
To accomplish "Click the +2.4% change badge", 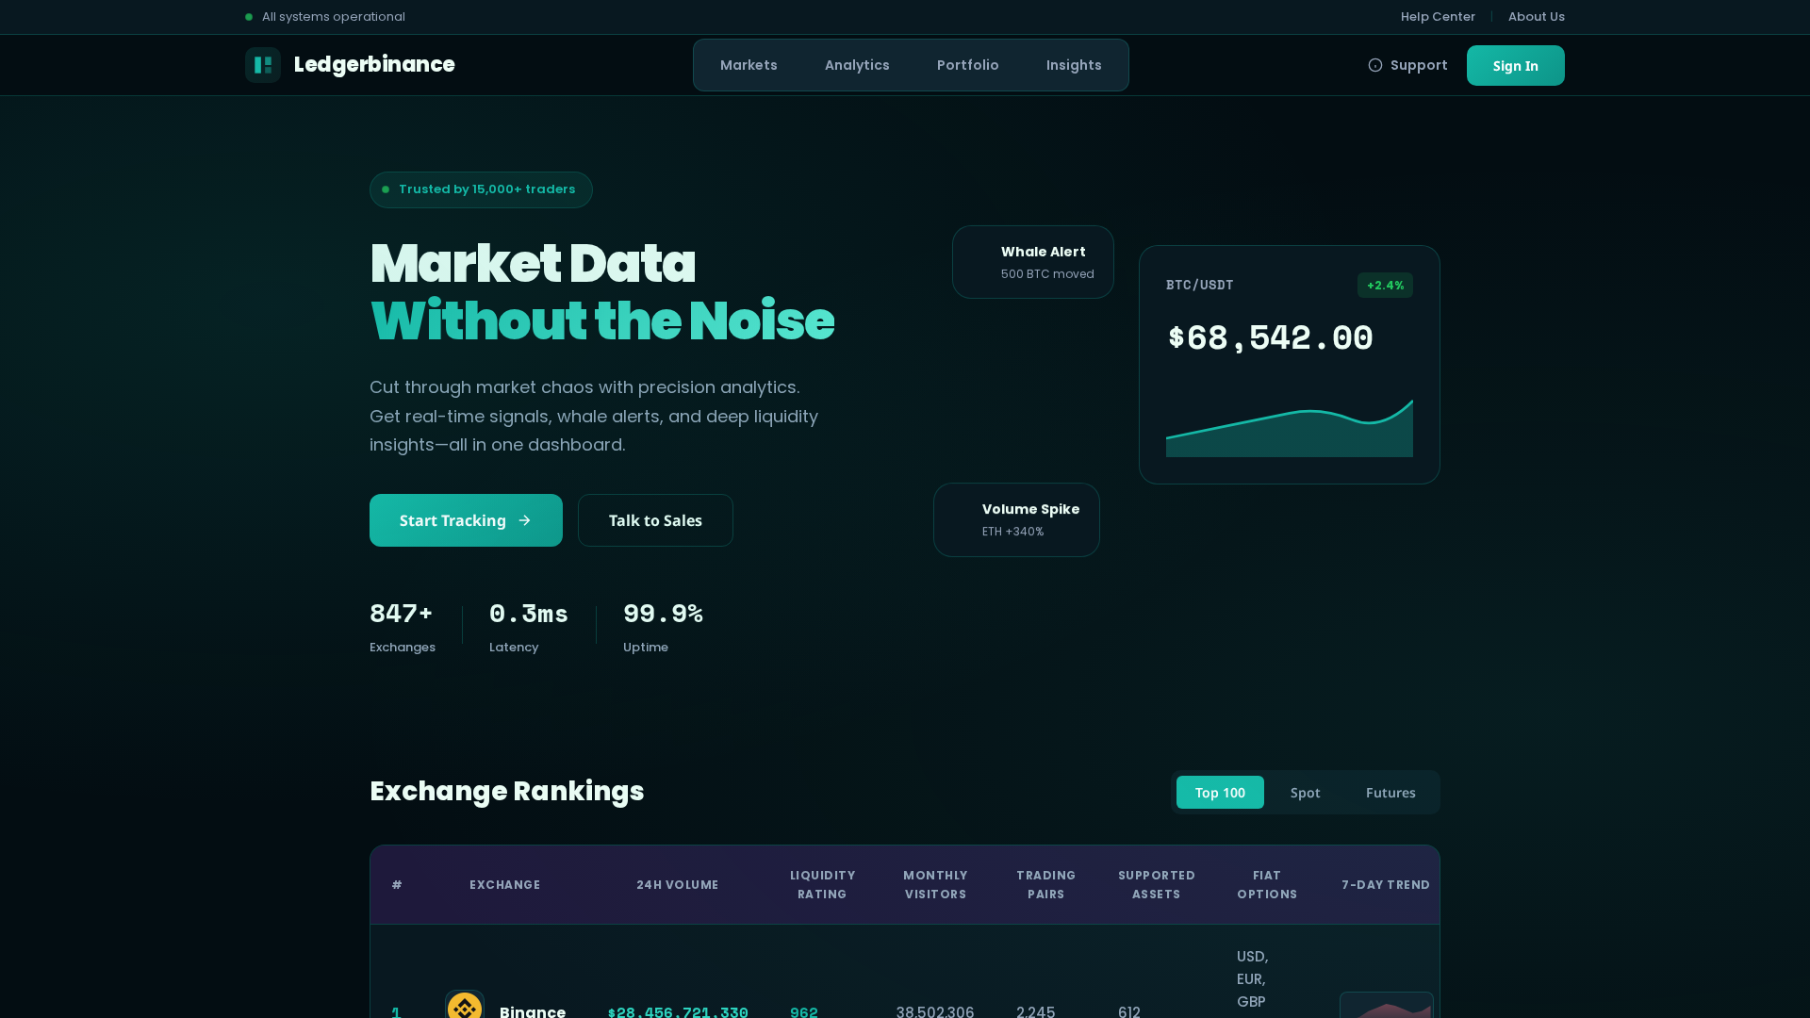I will pyautogui.click(x=1385, y=285).
